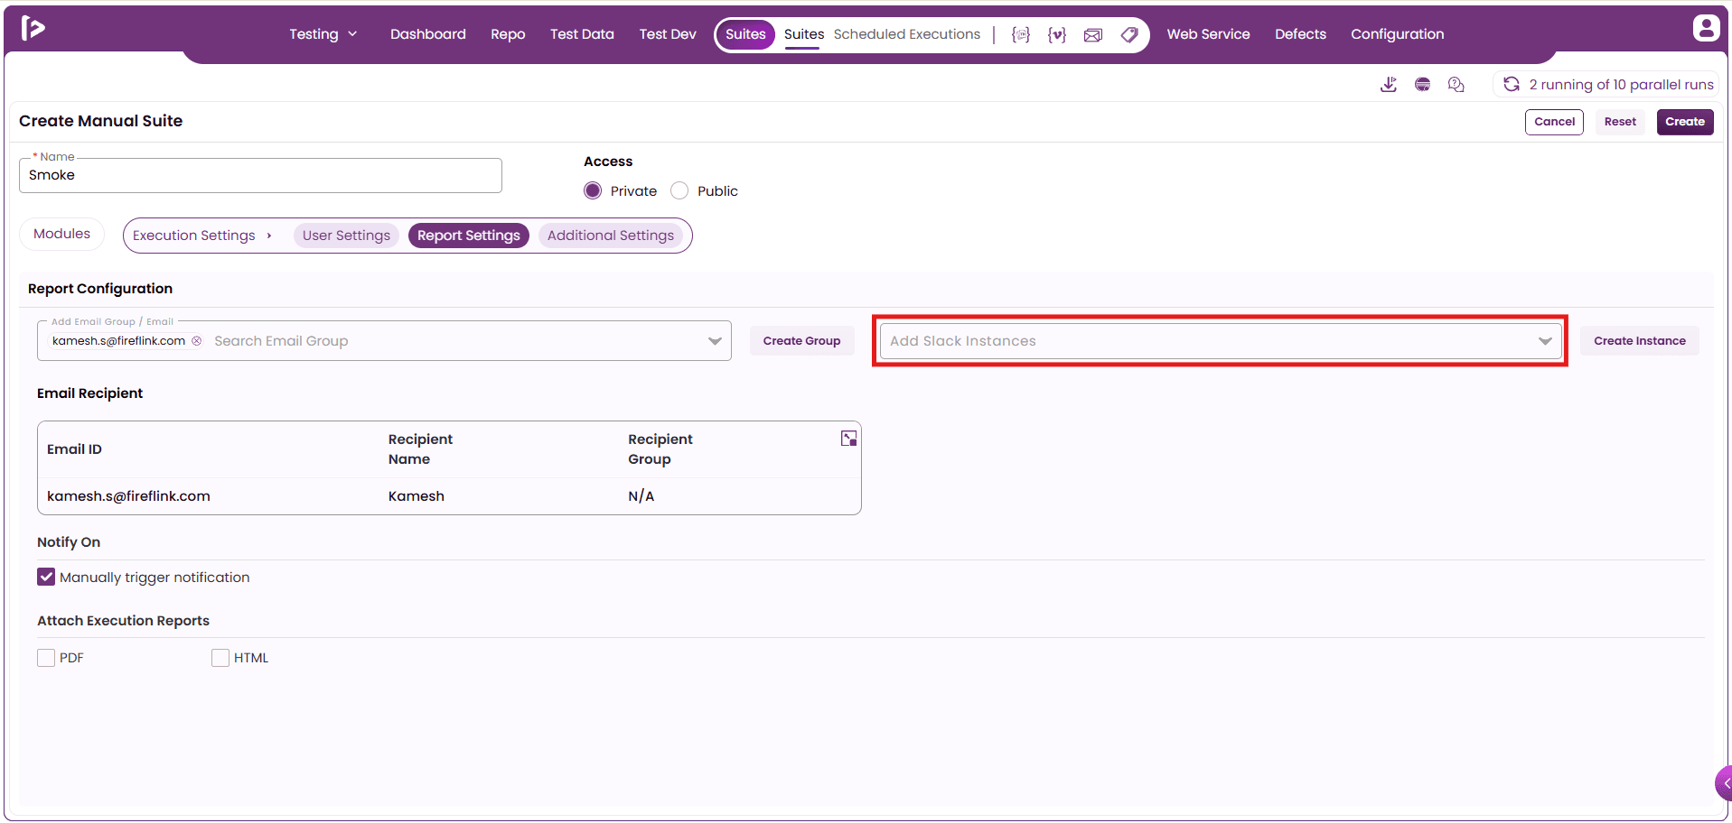This screenshot has width=1732, height=823.
Task: Go to the Repo menu
Action: 508,34
